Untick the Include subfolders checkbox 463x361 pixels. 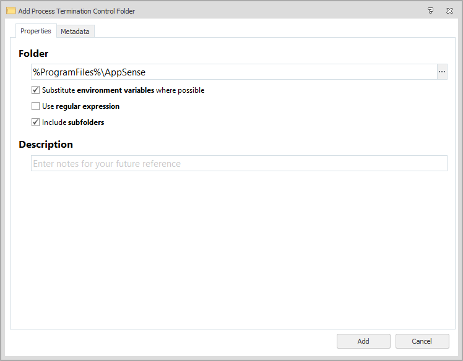pyautogui.click(x=35, y=122)
